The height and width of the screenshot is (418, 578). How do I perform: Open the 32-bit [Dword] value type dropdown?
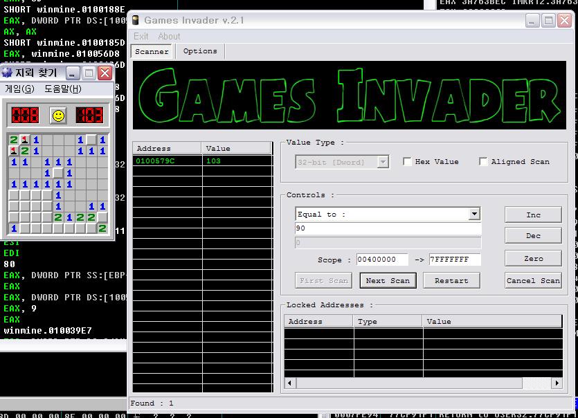click(x=383, y=162)
